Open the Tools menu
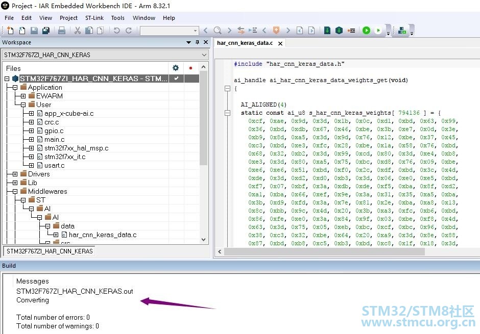This screenshot has width=480, height=334. tap(117, 18)
